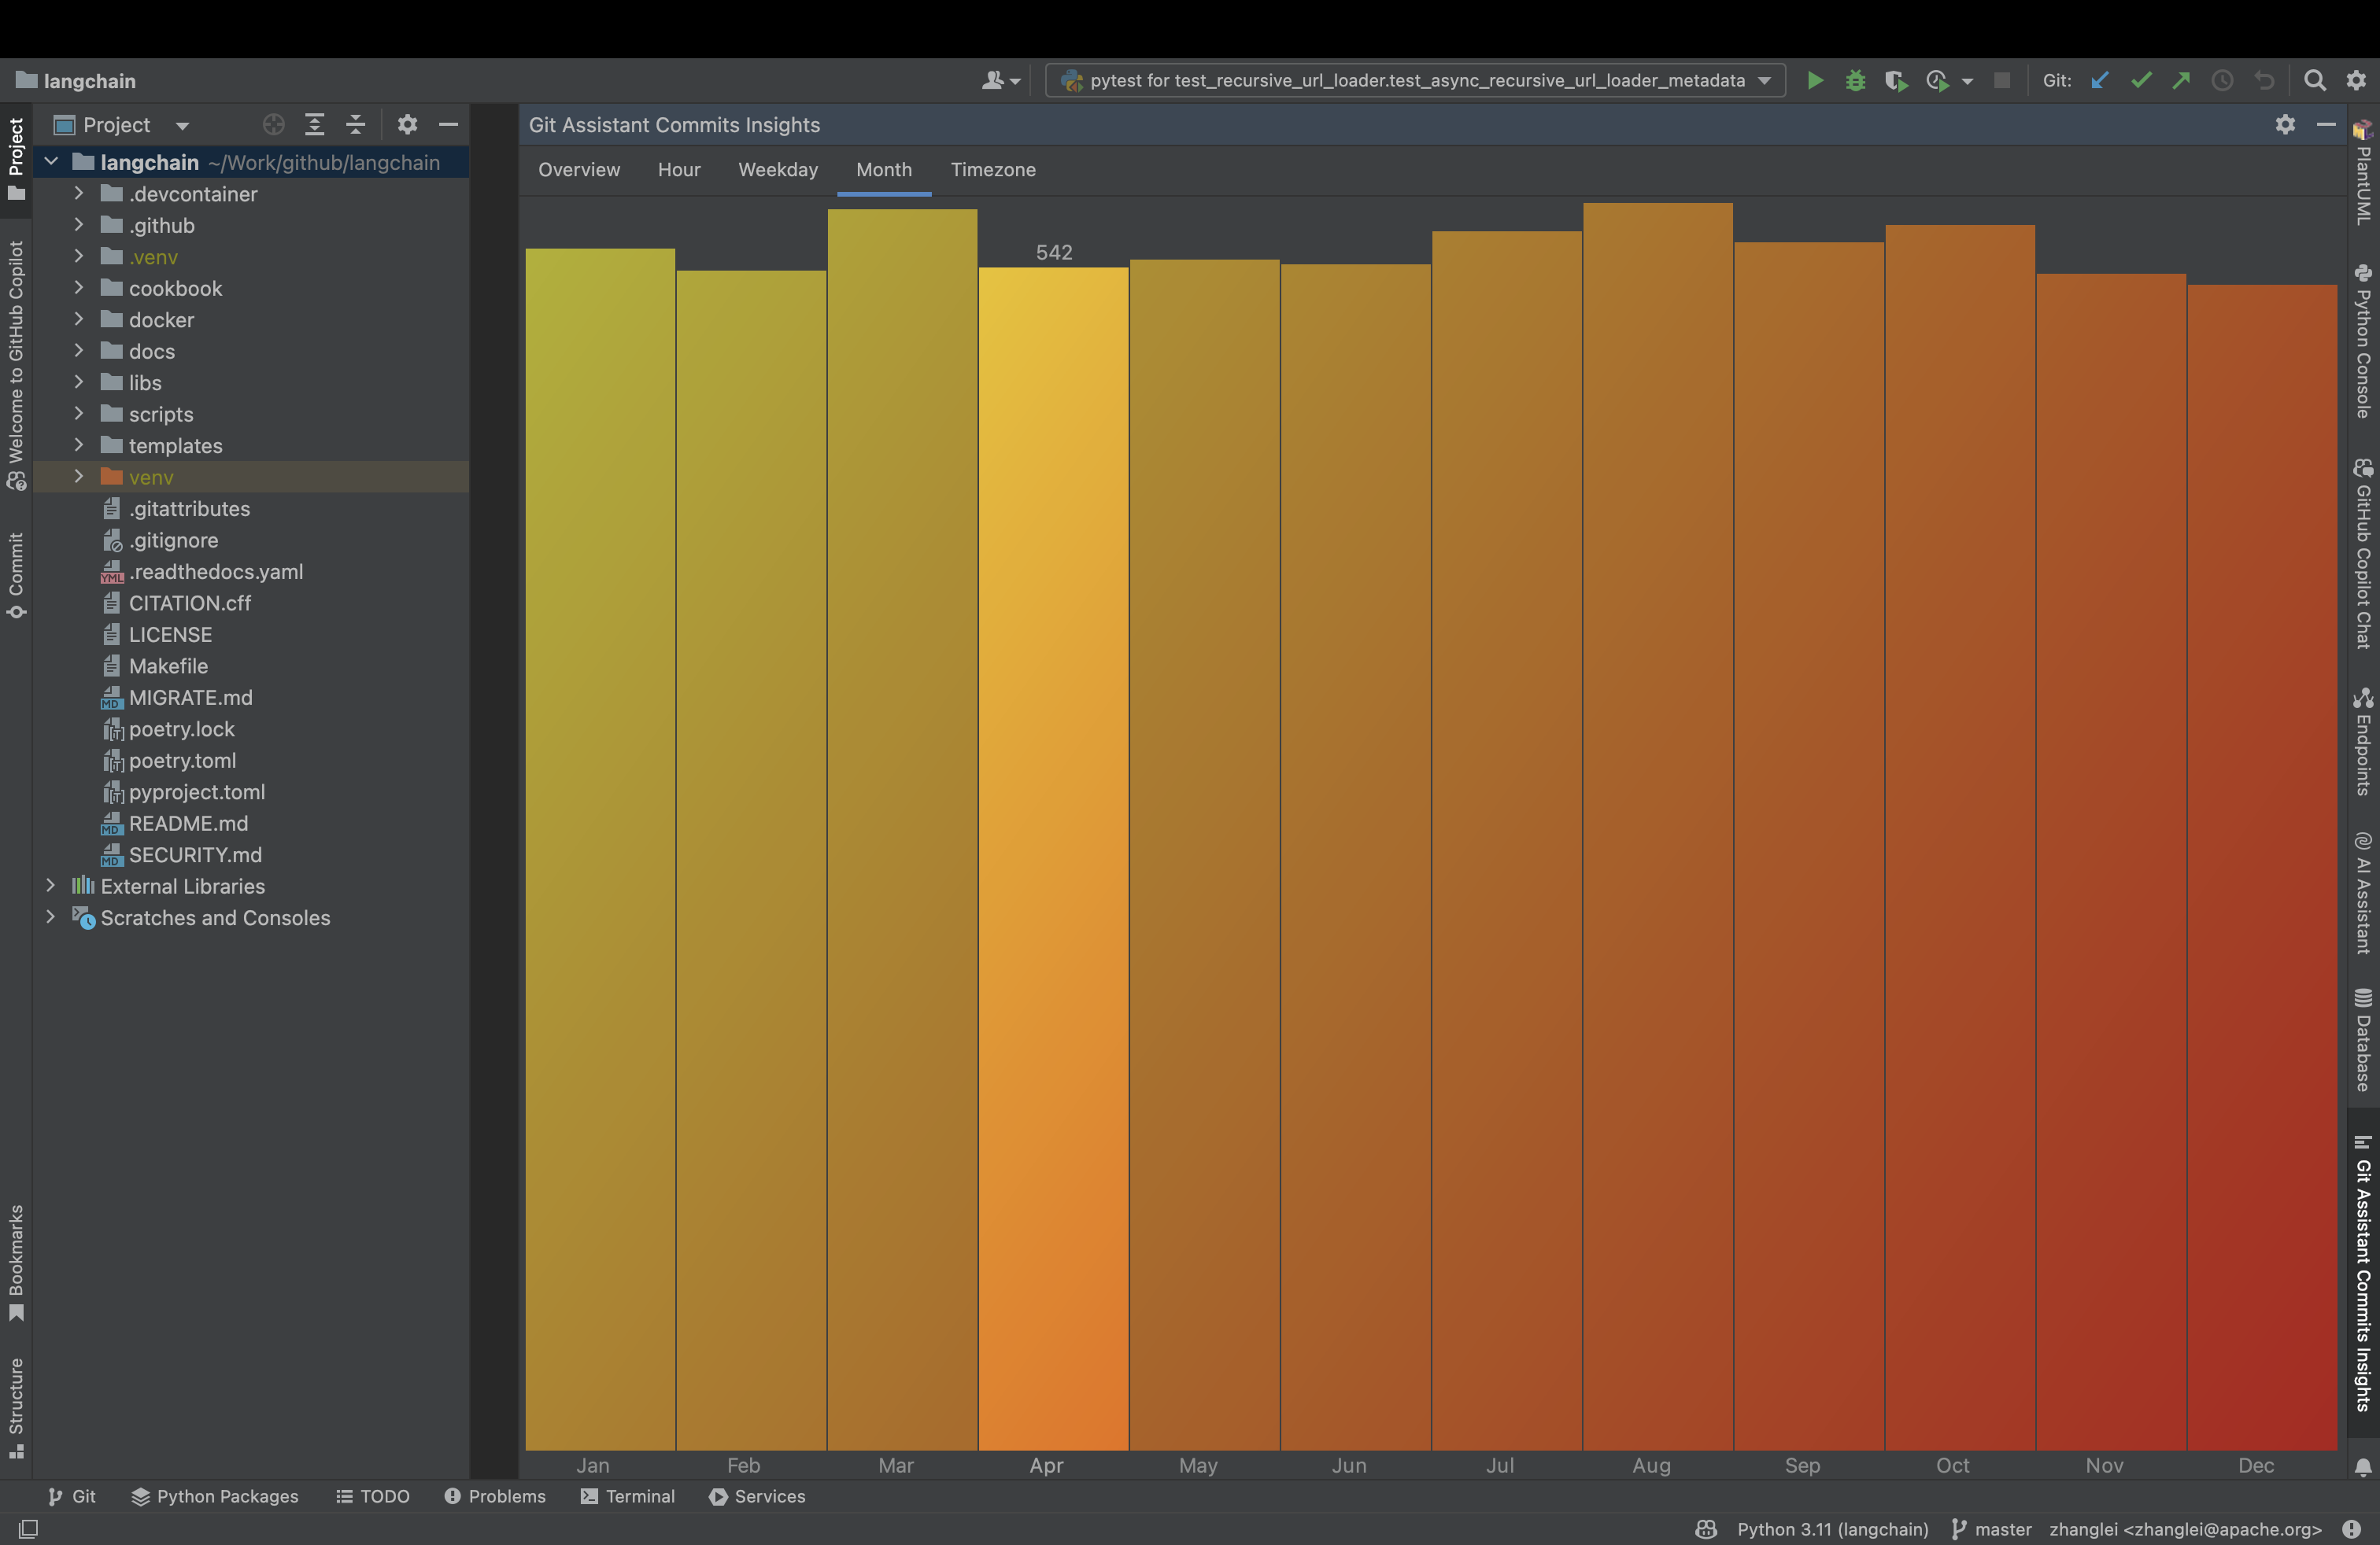Expand the .github folder
This screenshot has width=2380, height=1545.
pos(76,223)
